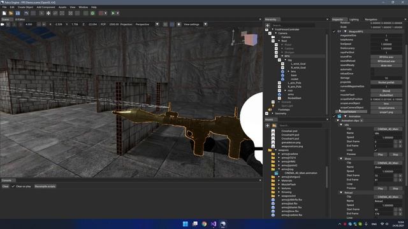
Task: Collapse the Reload animation clip section
Action: [x=341, y=193]
